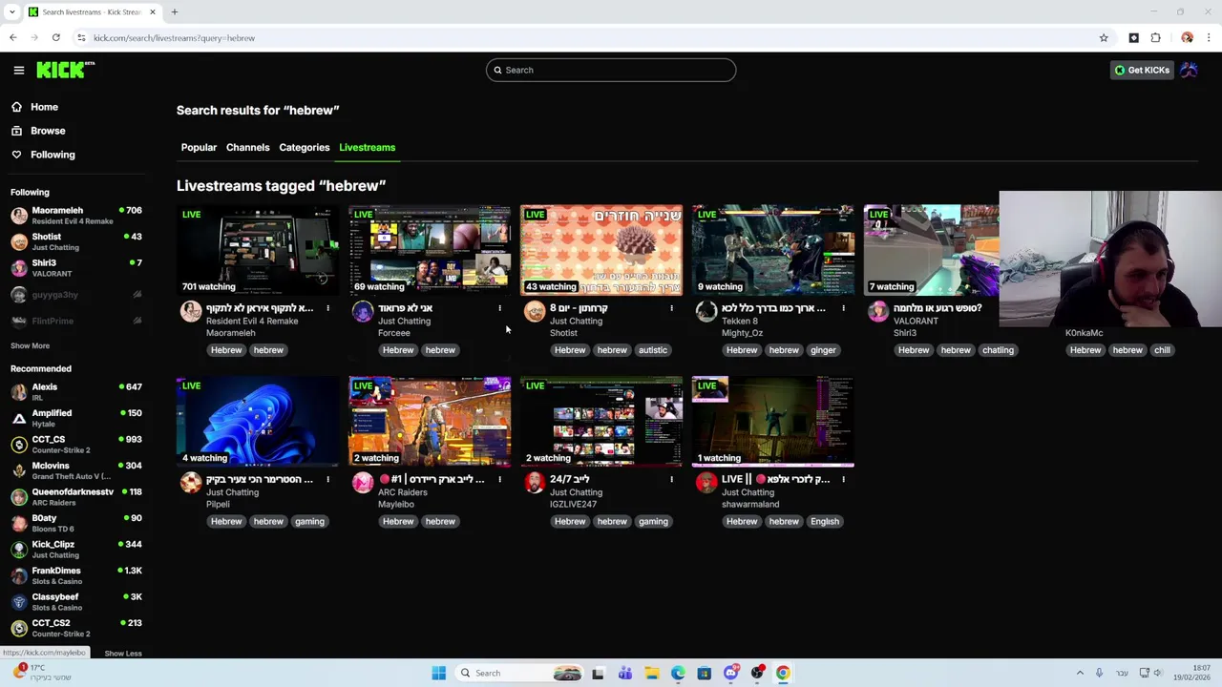Viewport: 1222px width, 687px height.
Task: Switch to the Popular tab
Action: (x=199, y=148)
